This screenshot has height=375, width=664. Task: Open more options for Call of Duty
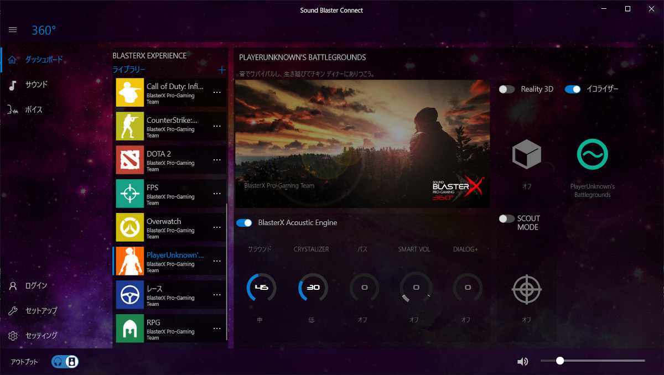click(x=217, y=93)
